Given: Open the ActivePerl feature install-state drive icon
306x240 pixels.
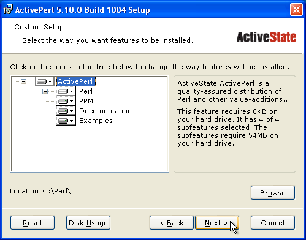Looking at the screenshot, I should (45, 81).
